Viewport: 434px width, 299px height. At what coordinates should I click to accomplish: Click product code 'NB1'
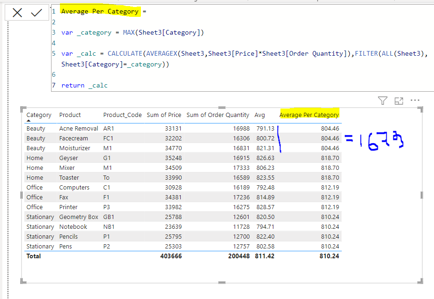pyautogui.click(x=109, y=226)
